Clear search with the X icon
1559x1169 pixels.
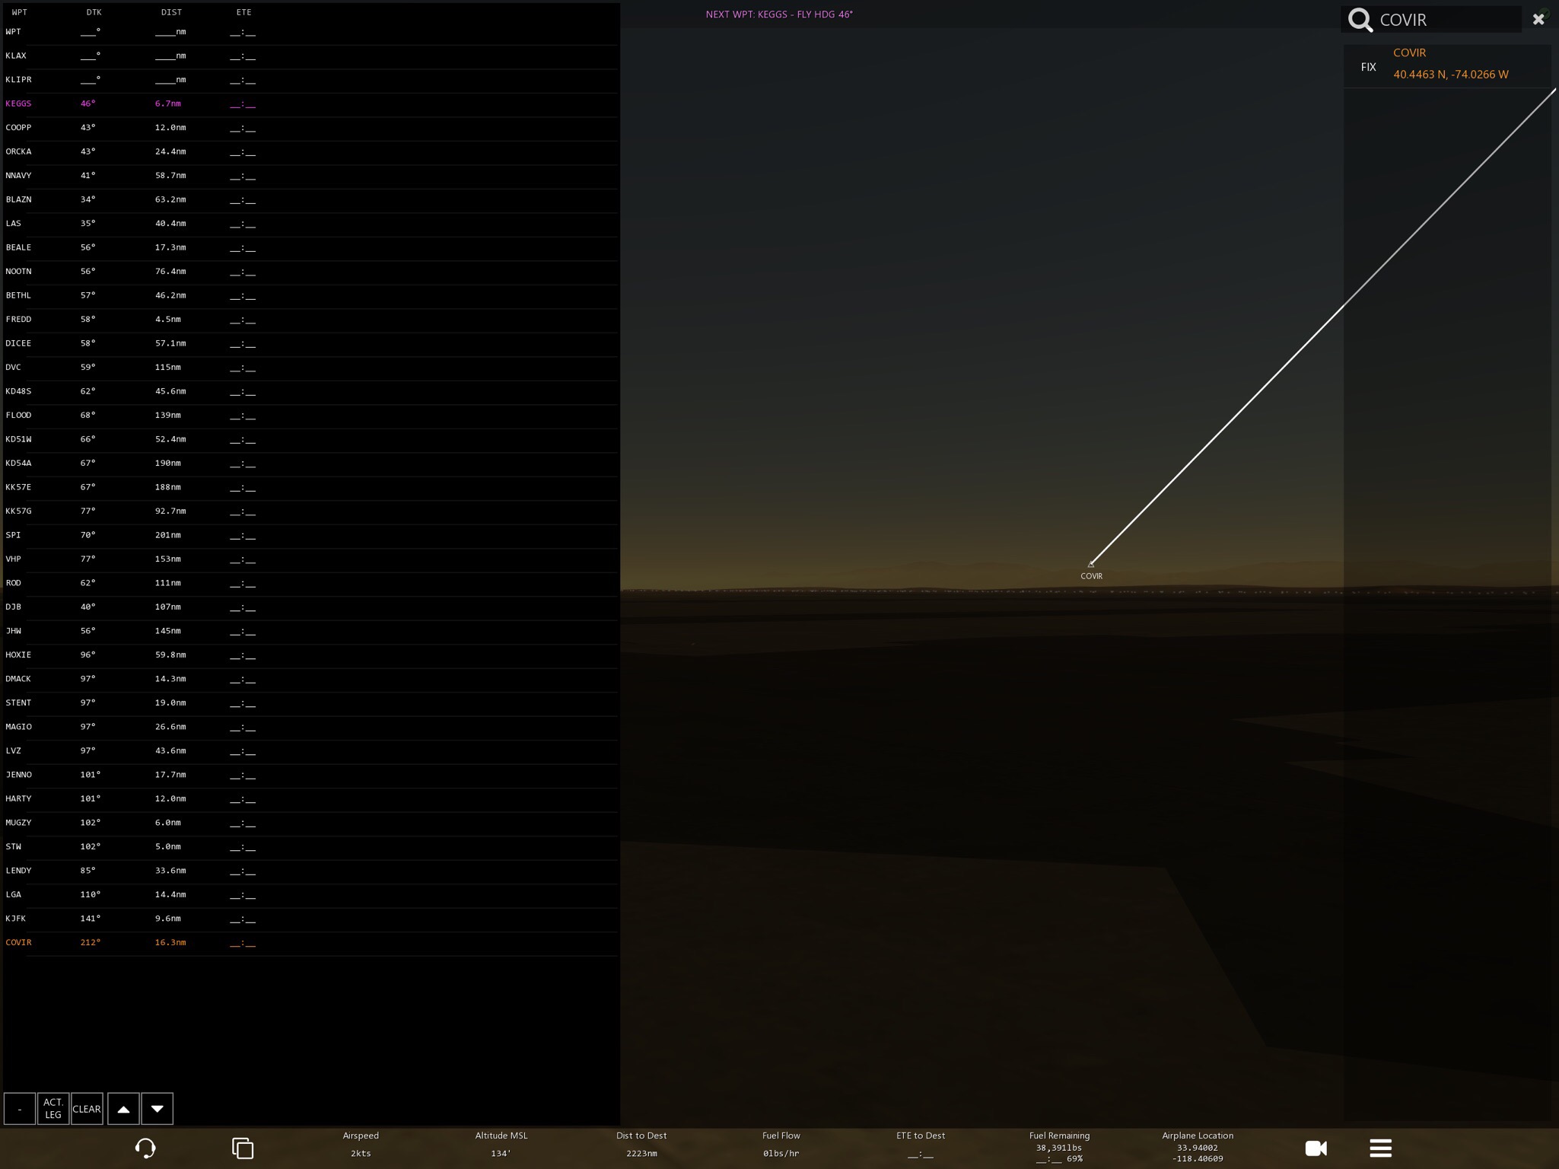(x=1538, y=20)
